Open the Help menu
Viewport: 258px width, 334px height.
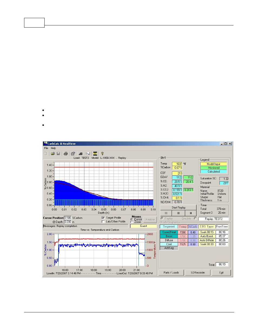(53, 148)
